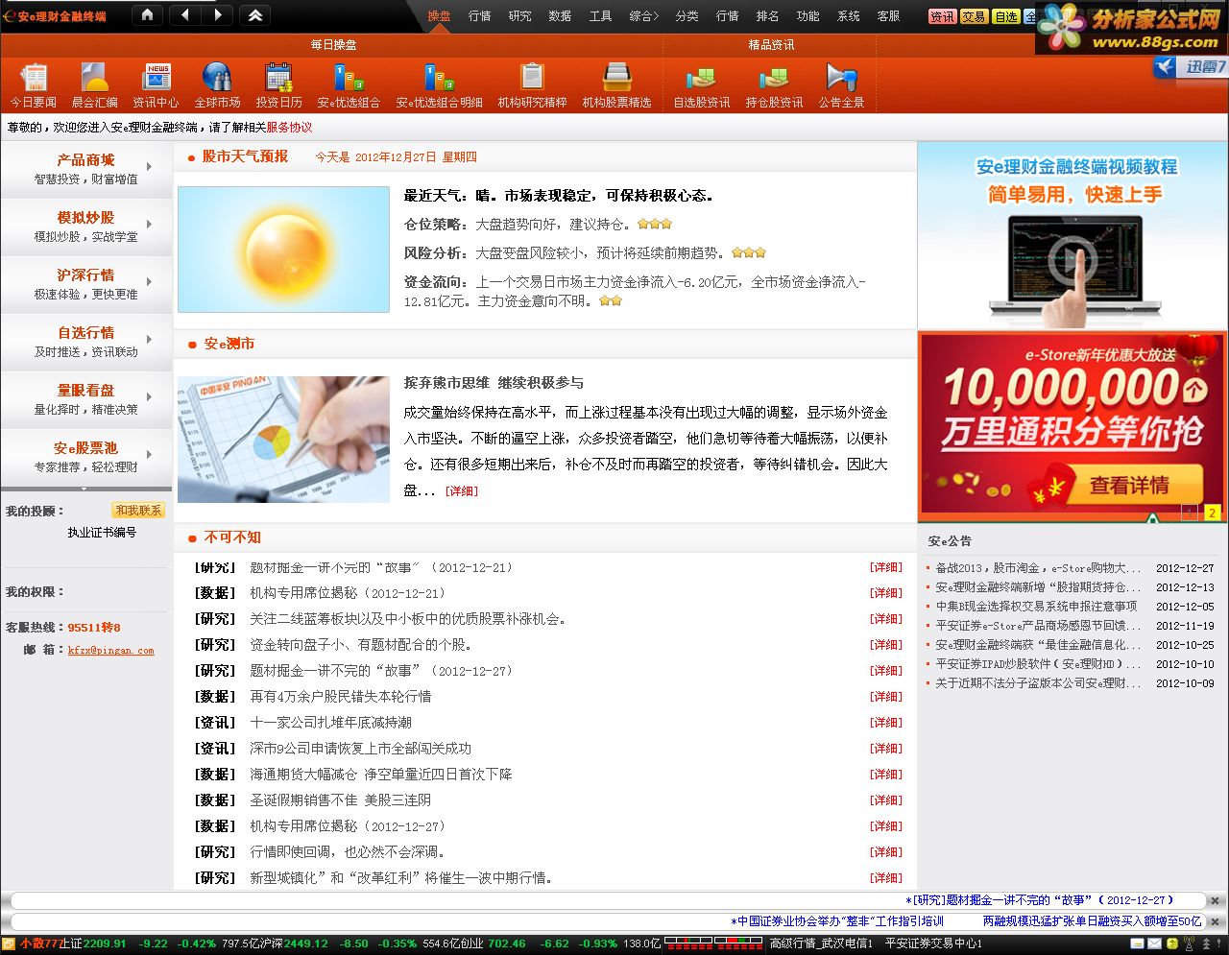Open 详细 for 十一家公司扎堆年底减持潮

click(x=885, y=723)
